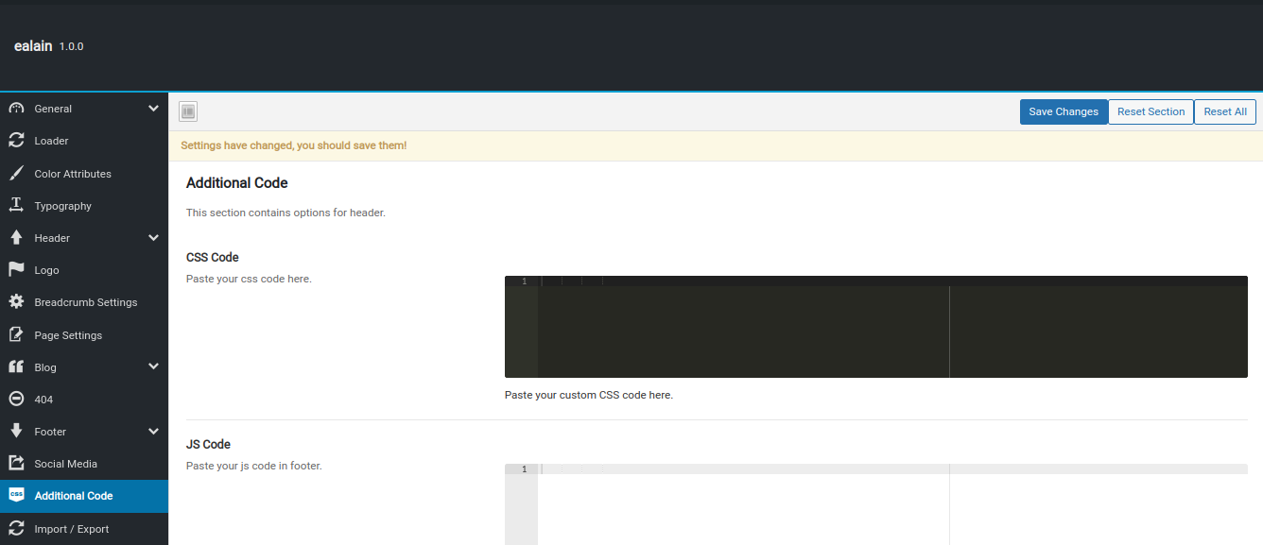Click the Social Media share icon
The height and width of the screenshot is (545, 1263).
tap(16, 464)
